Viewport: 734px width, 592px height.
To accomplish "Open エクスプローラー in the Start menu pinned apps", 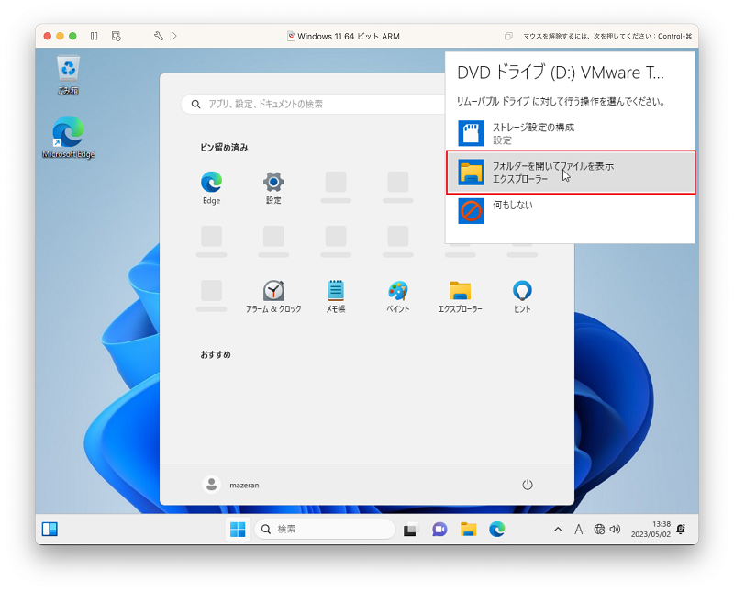I will [x=460, y=296].
